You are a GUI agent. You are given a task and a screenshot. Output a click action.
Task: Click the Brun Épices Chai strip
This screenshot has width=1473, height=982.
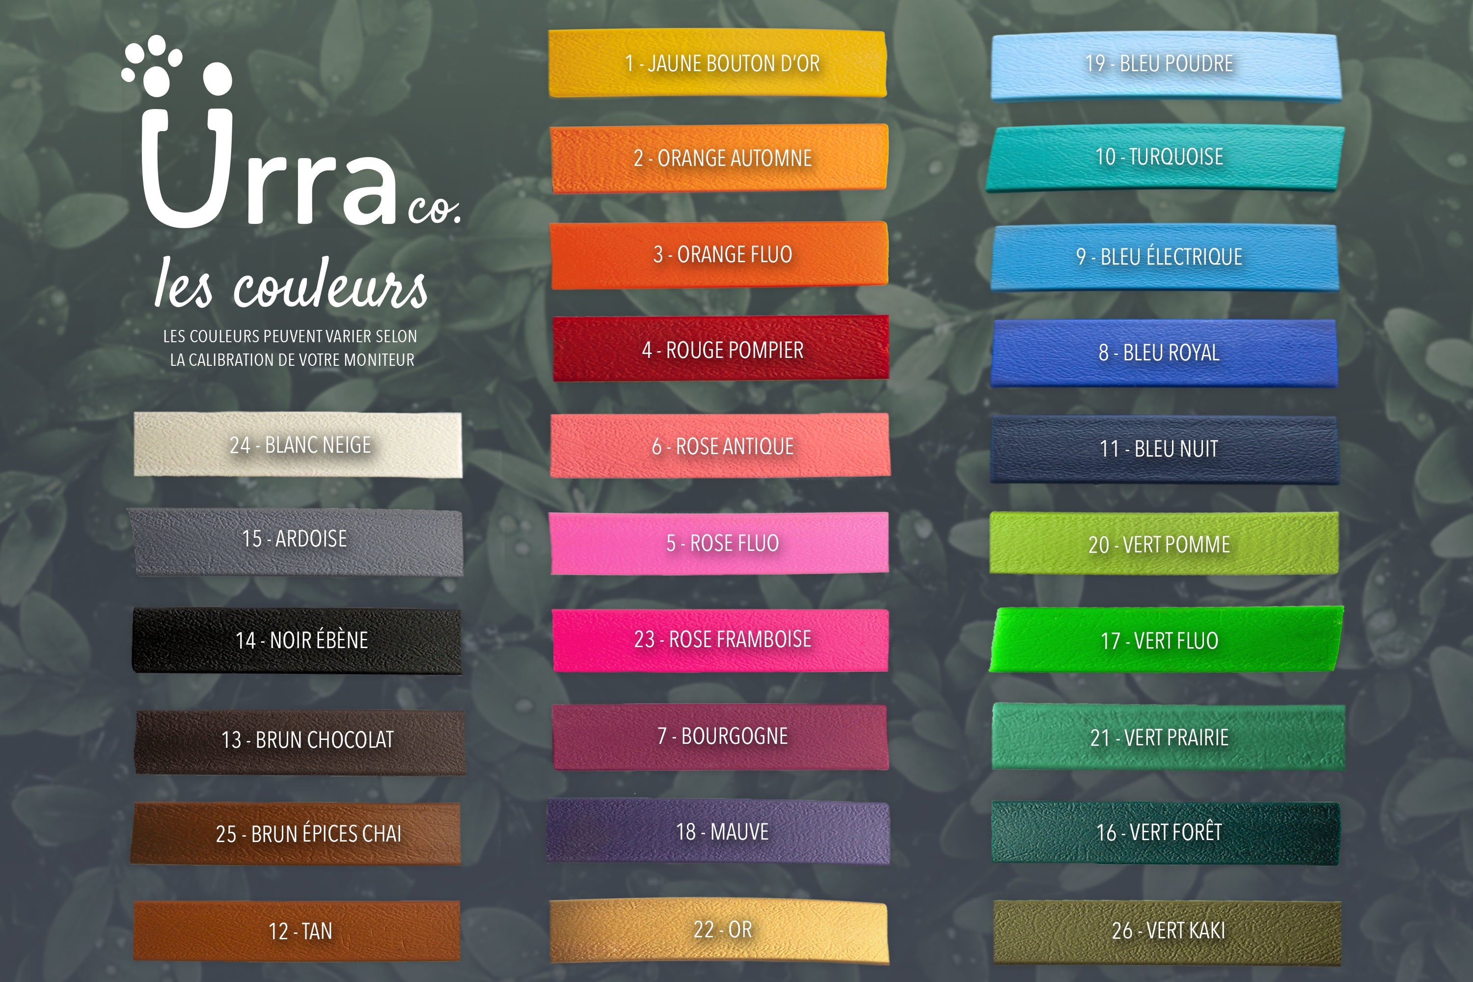point(296,834)
